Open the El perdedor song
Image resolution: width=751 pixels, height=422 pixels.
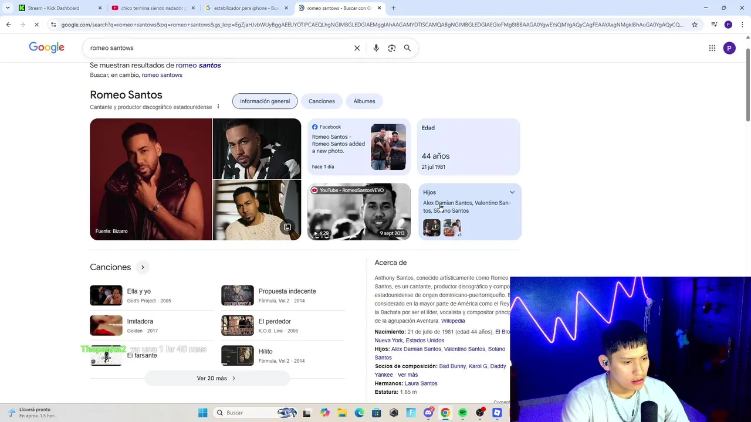pyautogui.click(x=283, y=325)
